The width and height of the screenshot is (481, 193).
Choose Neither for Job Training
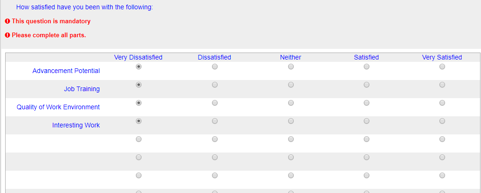point(291,85)
